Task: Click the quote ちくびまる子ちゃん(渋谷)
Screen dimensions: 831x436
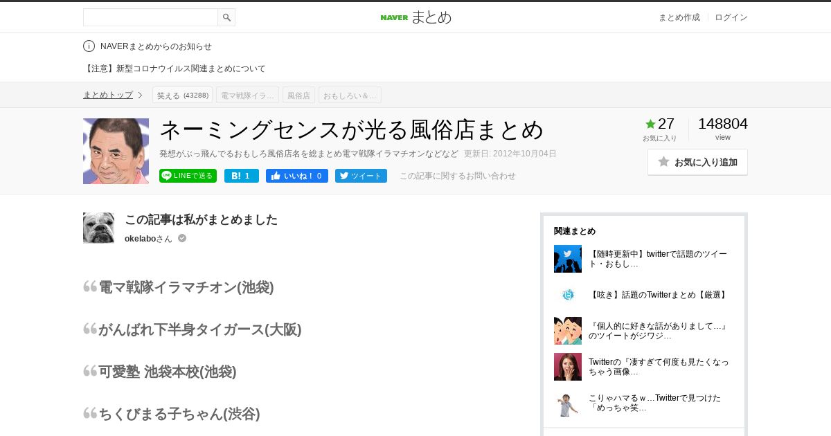Action: (x=179, y=414)
